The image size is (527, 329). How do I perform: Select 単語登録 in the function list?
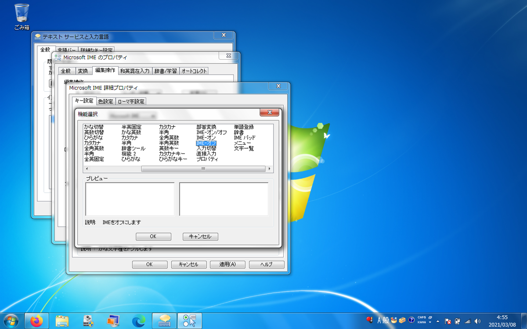point(244,127)
